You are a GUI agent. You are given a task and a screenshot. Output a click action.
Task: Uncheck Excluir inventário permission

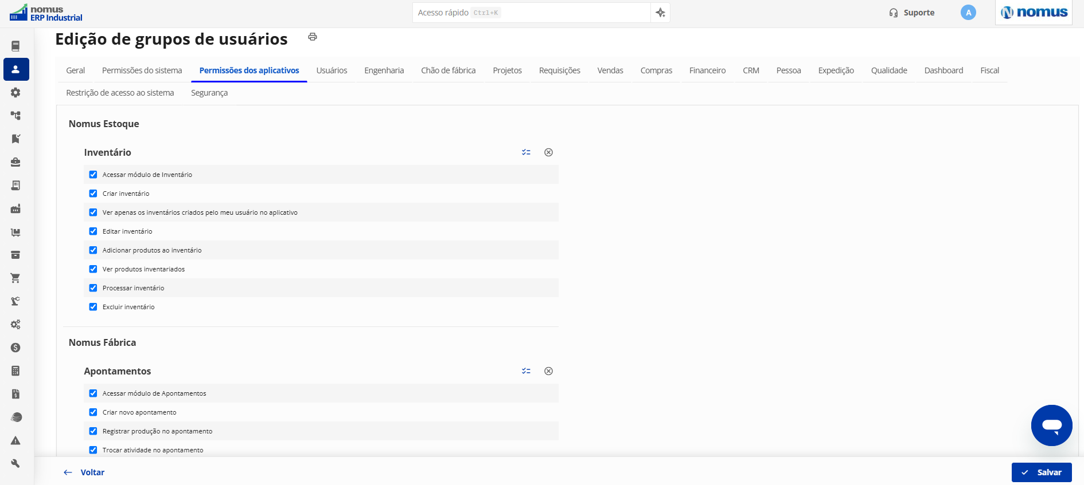click(93, 307)
